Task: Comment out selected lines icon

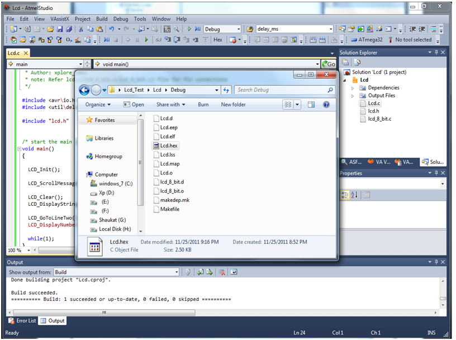Action: coord(434,29)
